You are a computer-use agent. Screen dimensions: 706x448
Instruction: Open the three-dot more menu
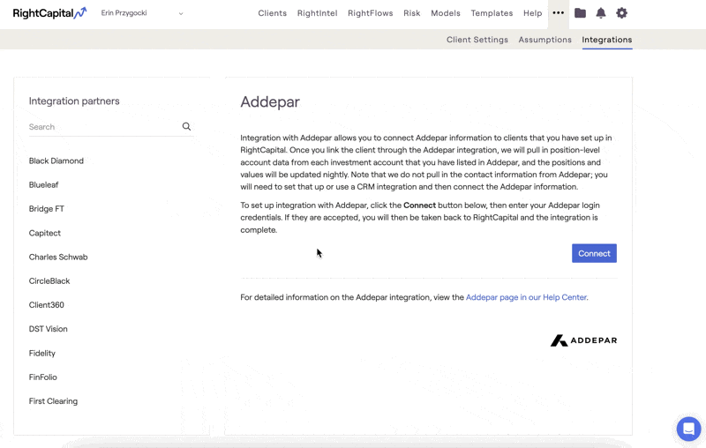coord(559,13)
